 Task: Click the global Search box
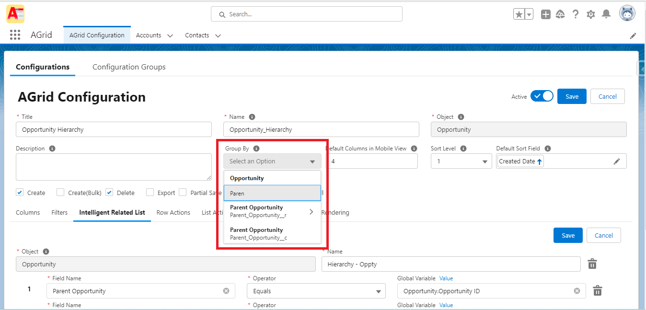pos(307,14)
